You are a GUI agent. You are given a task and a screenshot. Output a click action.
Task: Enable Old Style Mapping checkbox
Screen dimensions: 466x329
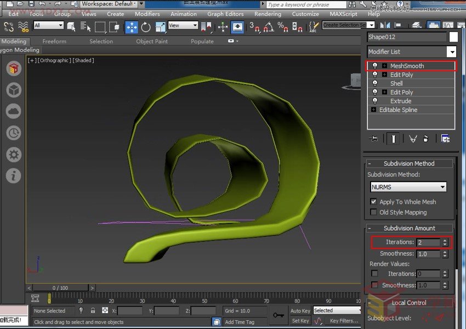[373, 212]
